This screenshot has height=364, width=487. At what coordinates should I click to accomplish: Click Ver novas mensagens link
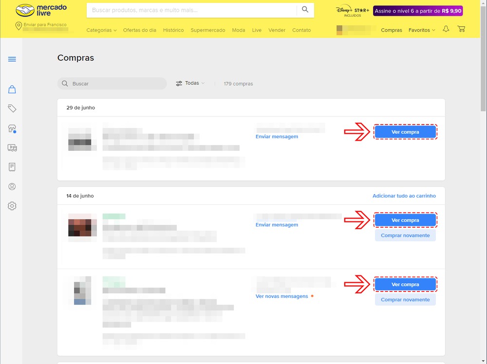[282, 296]
